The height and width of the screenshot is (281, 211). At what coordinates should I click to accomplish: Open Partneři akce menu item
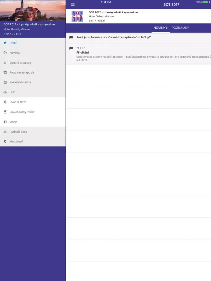click(33, 132)
